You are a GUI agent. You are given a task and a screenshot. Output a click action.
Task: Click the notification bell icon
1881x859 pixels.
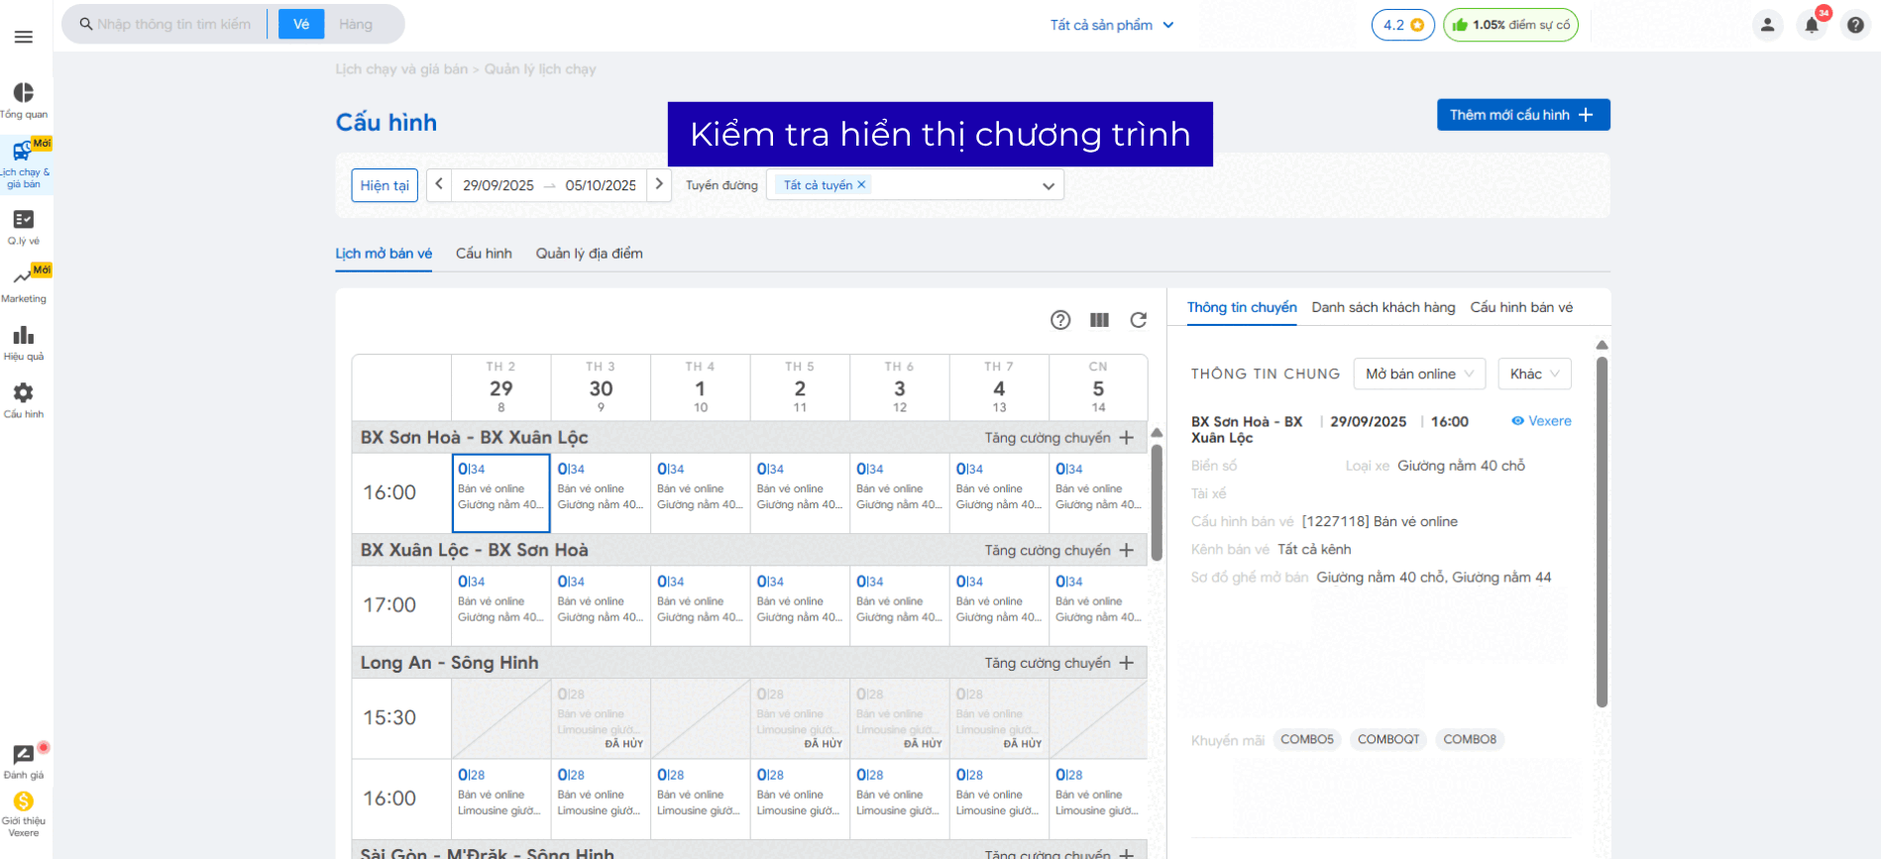pos(1812,26)
